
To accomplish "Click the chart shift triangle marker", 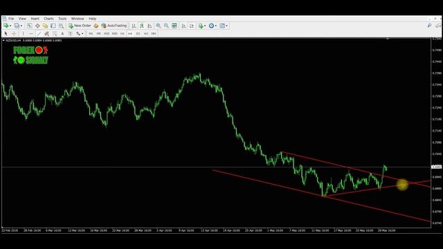I will point(388,39).
